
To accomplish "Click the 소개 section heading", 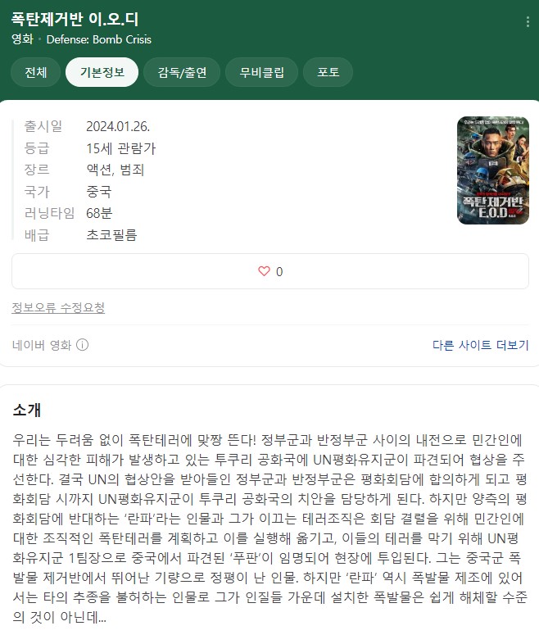I will point(27,410).
